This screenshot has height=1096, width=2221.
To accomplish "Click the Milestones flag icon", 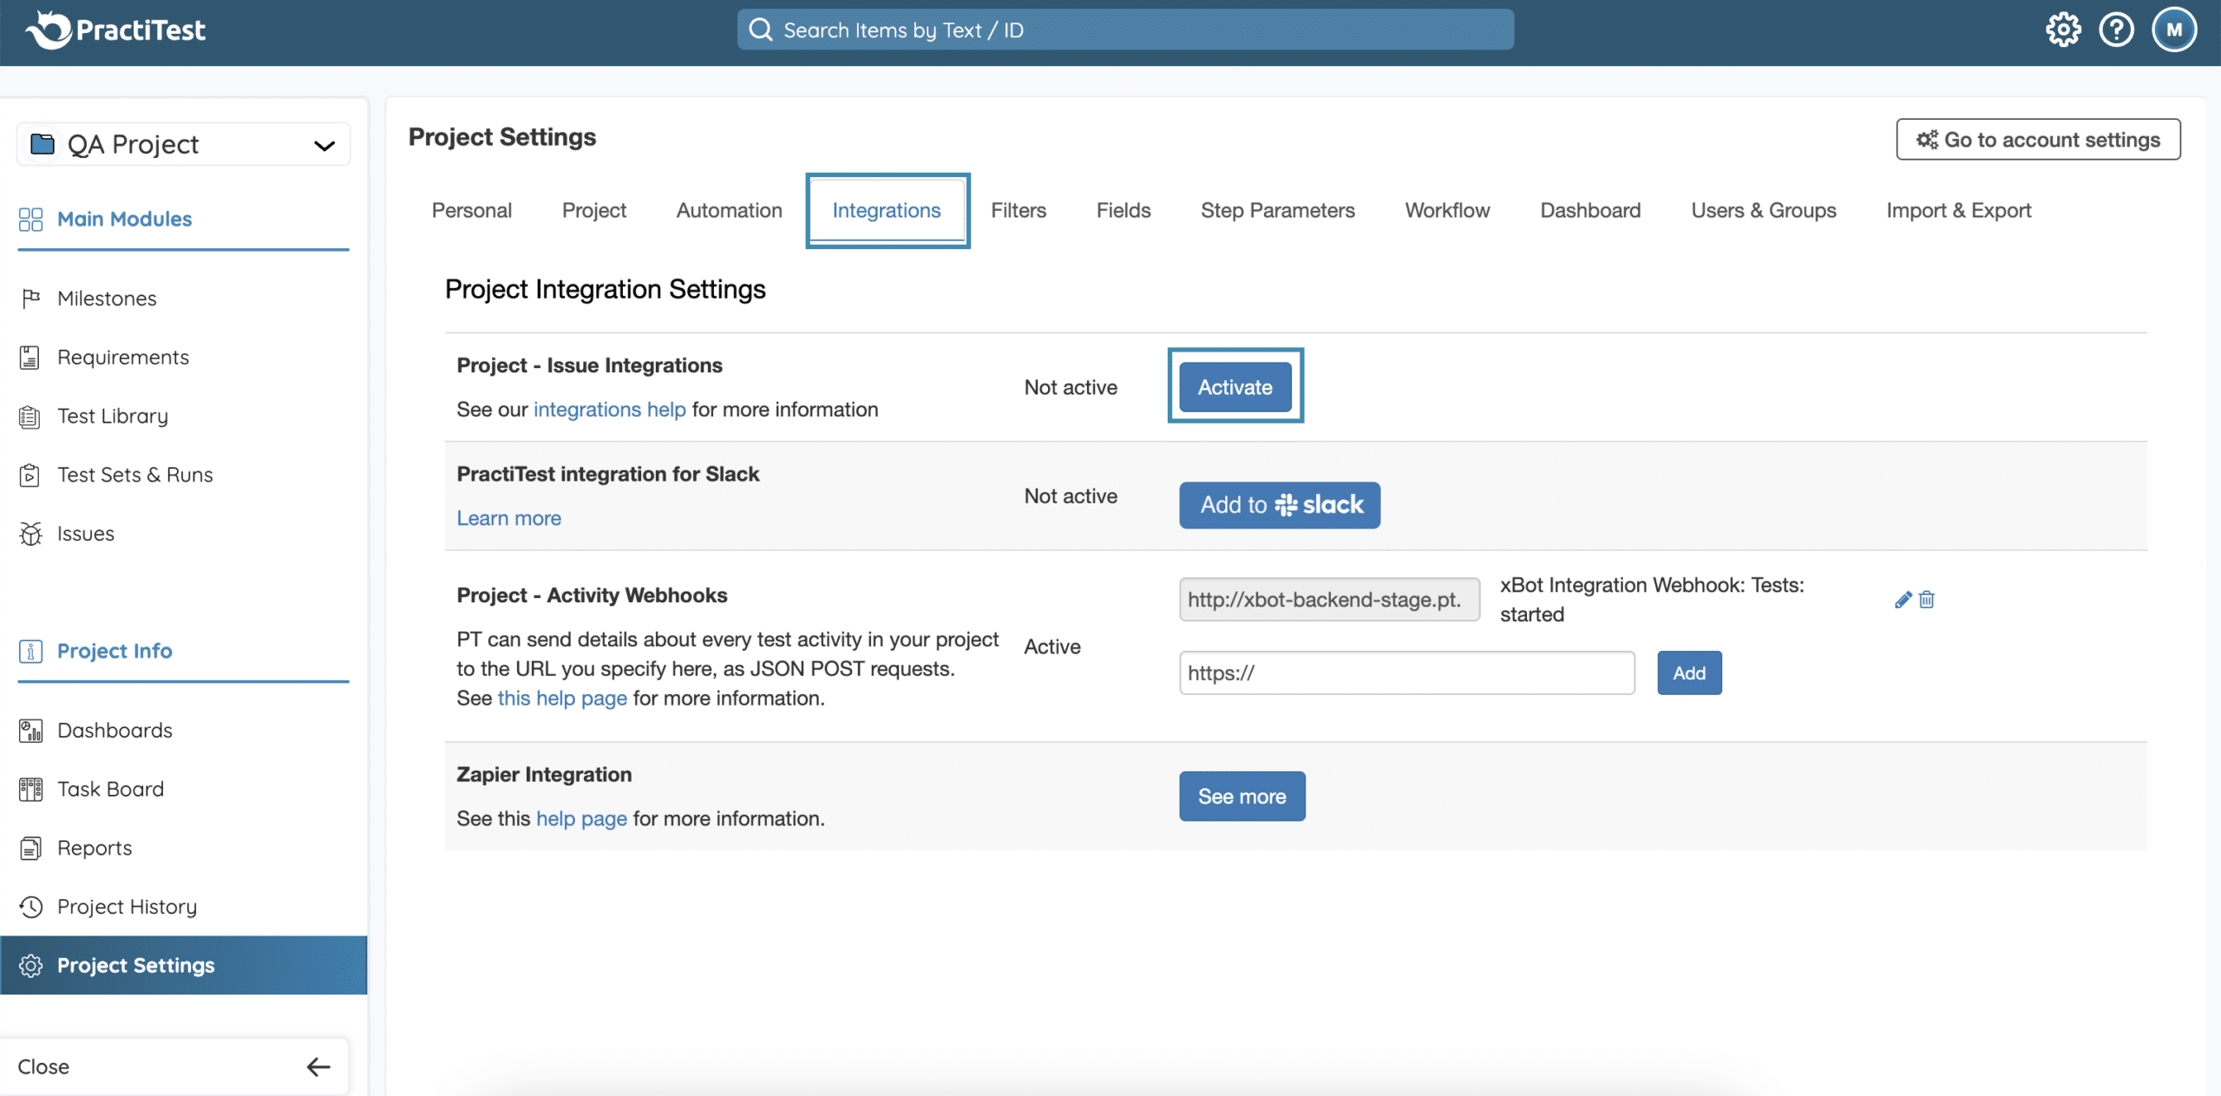I will click(30, 299).
